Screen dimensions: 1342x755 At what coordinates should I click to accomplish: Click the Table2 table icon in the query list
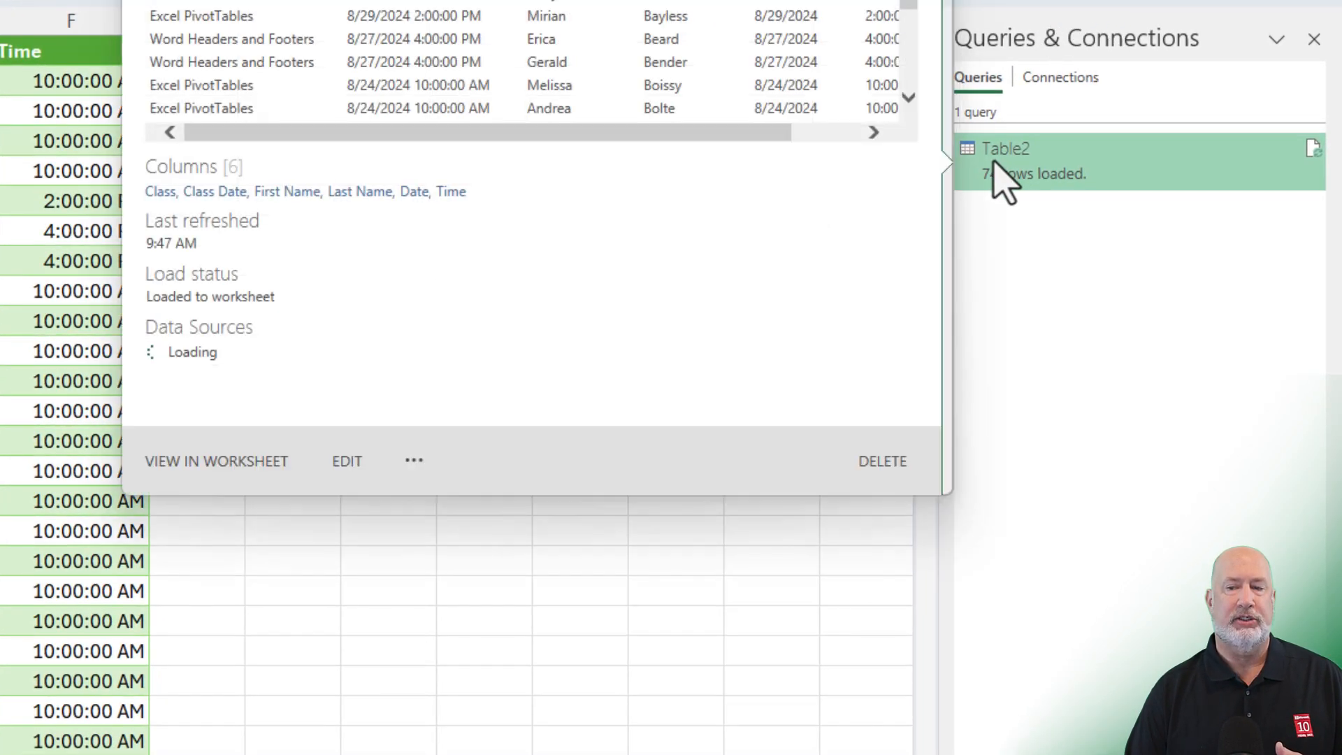[x=967, y=148]
